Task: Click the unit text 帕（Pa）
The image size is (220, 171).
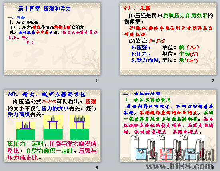Action: coord(189,47)
